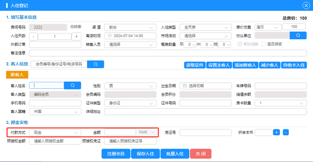The width and height of the screenshot is (313, 162).
Task: Click the 手机号码 input field
Action: [x=55, y=103]
